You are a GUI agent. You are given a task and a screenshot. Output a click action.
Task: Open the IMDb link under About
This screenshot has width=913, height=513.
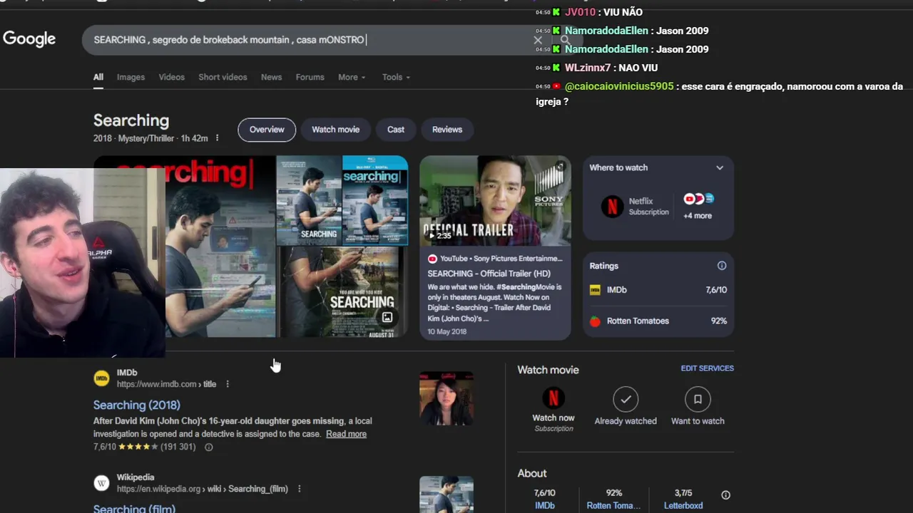click(x=545, y=506)
